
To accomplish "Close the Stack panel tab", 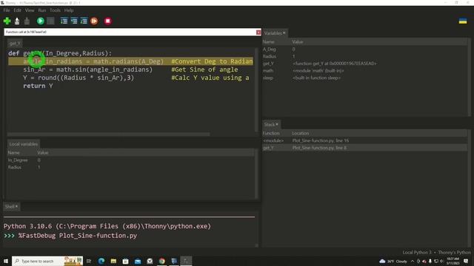I will pos(277,124).
